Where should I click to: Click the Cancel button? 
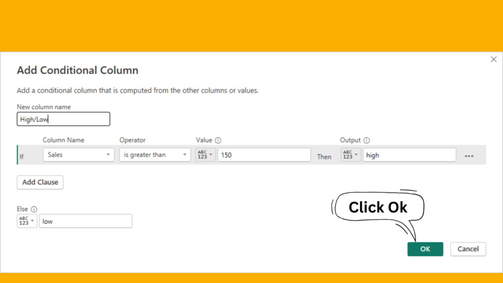(468, 249)
